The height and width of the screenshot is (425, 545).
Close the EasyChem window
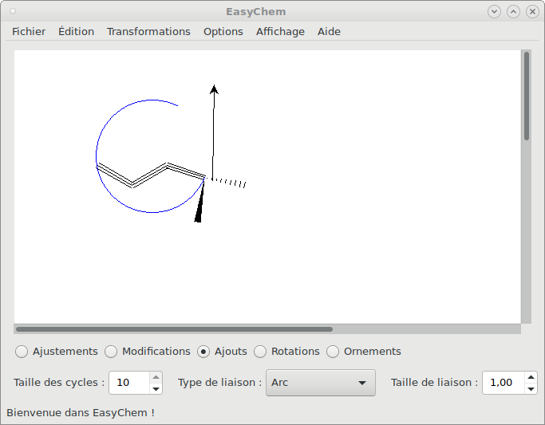[532, 11]
